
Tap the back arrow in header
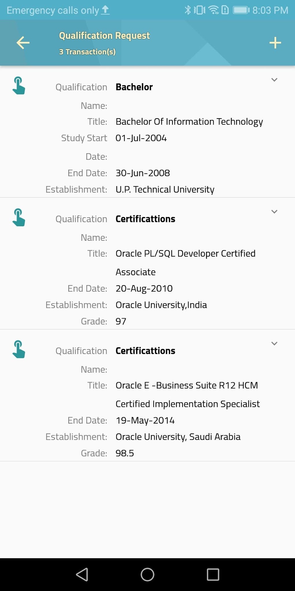coord(23,43)
